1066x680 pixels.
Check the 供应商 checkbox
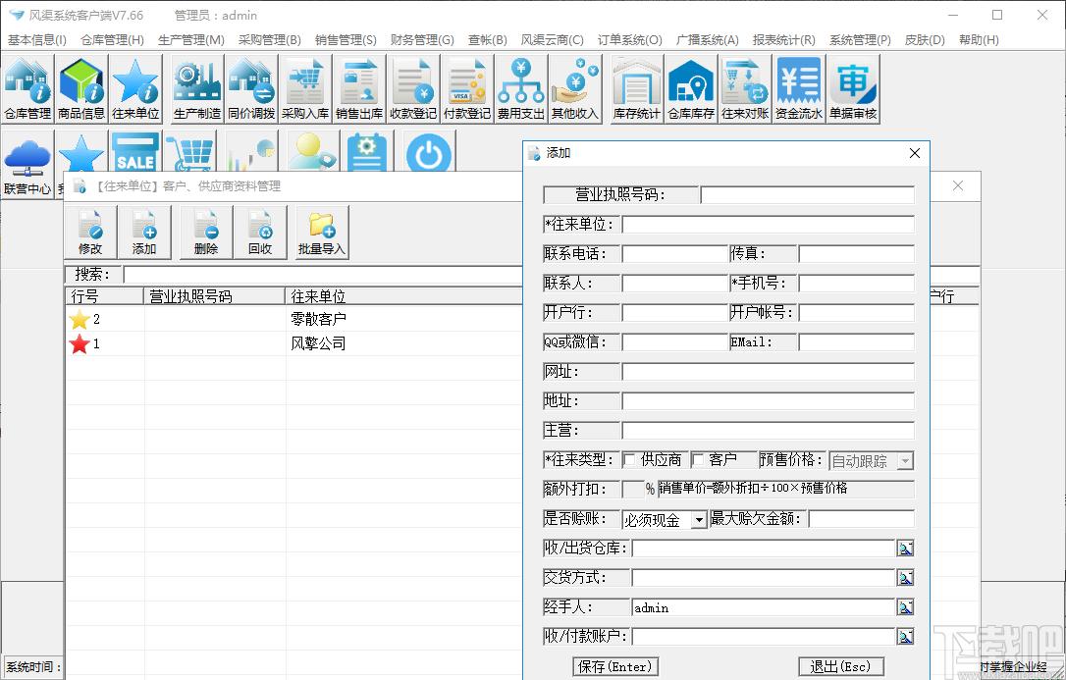pos(629,460)
